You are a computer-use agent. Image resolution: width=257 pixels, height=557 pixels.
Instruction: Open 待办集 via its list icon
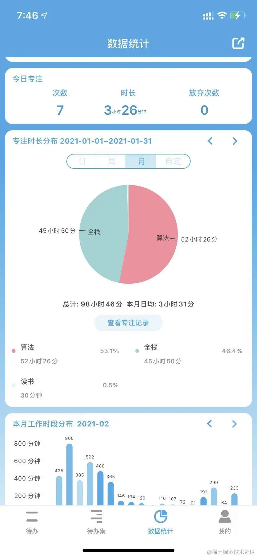click(96, 516)
